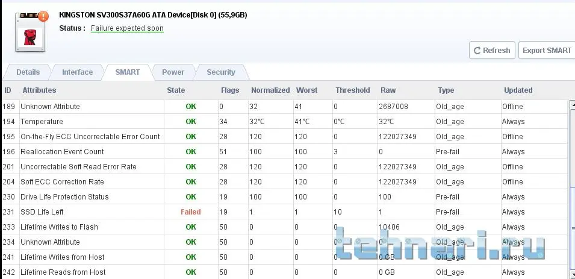Click raw value 10406

[389, 227]
